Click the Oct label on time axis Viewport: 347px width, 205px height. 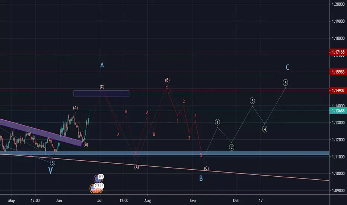pos(236,201)
